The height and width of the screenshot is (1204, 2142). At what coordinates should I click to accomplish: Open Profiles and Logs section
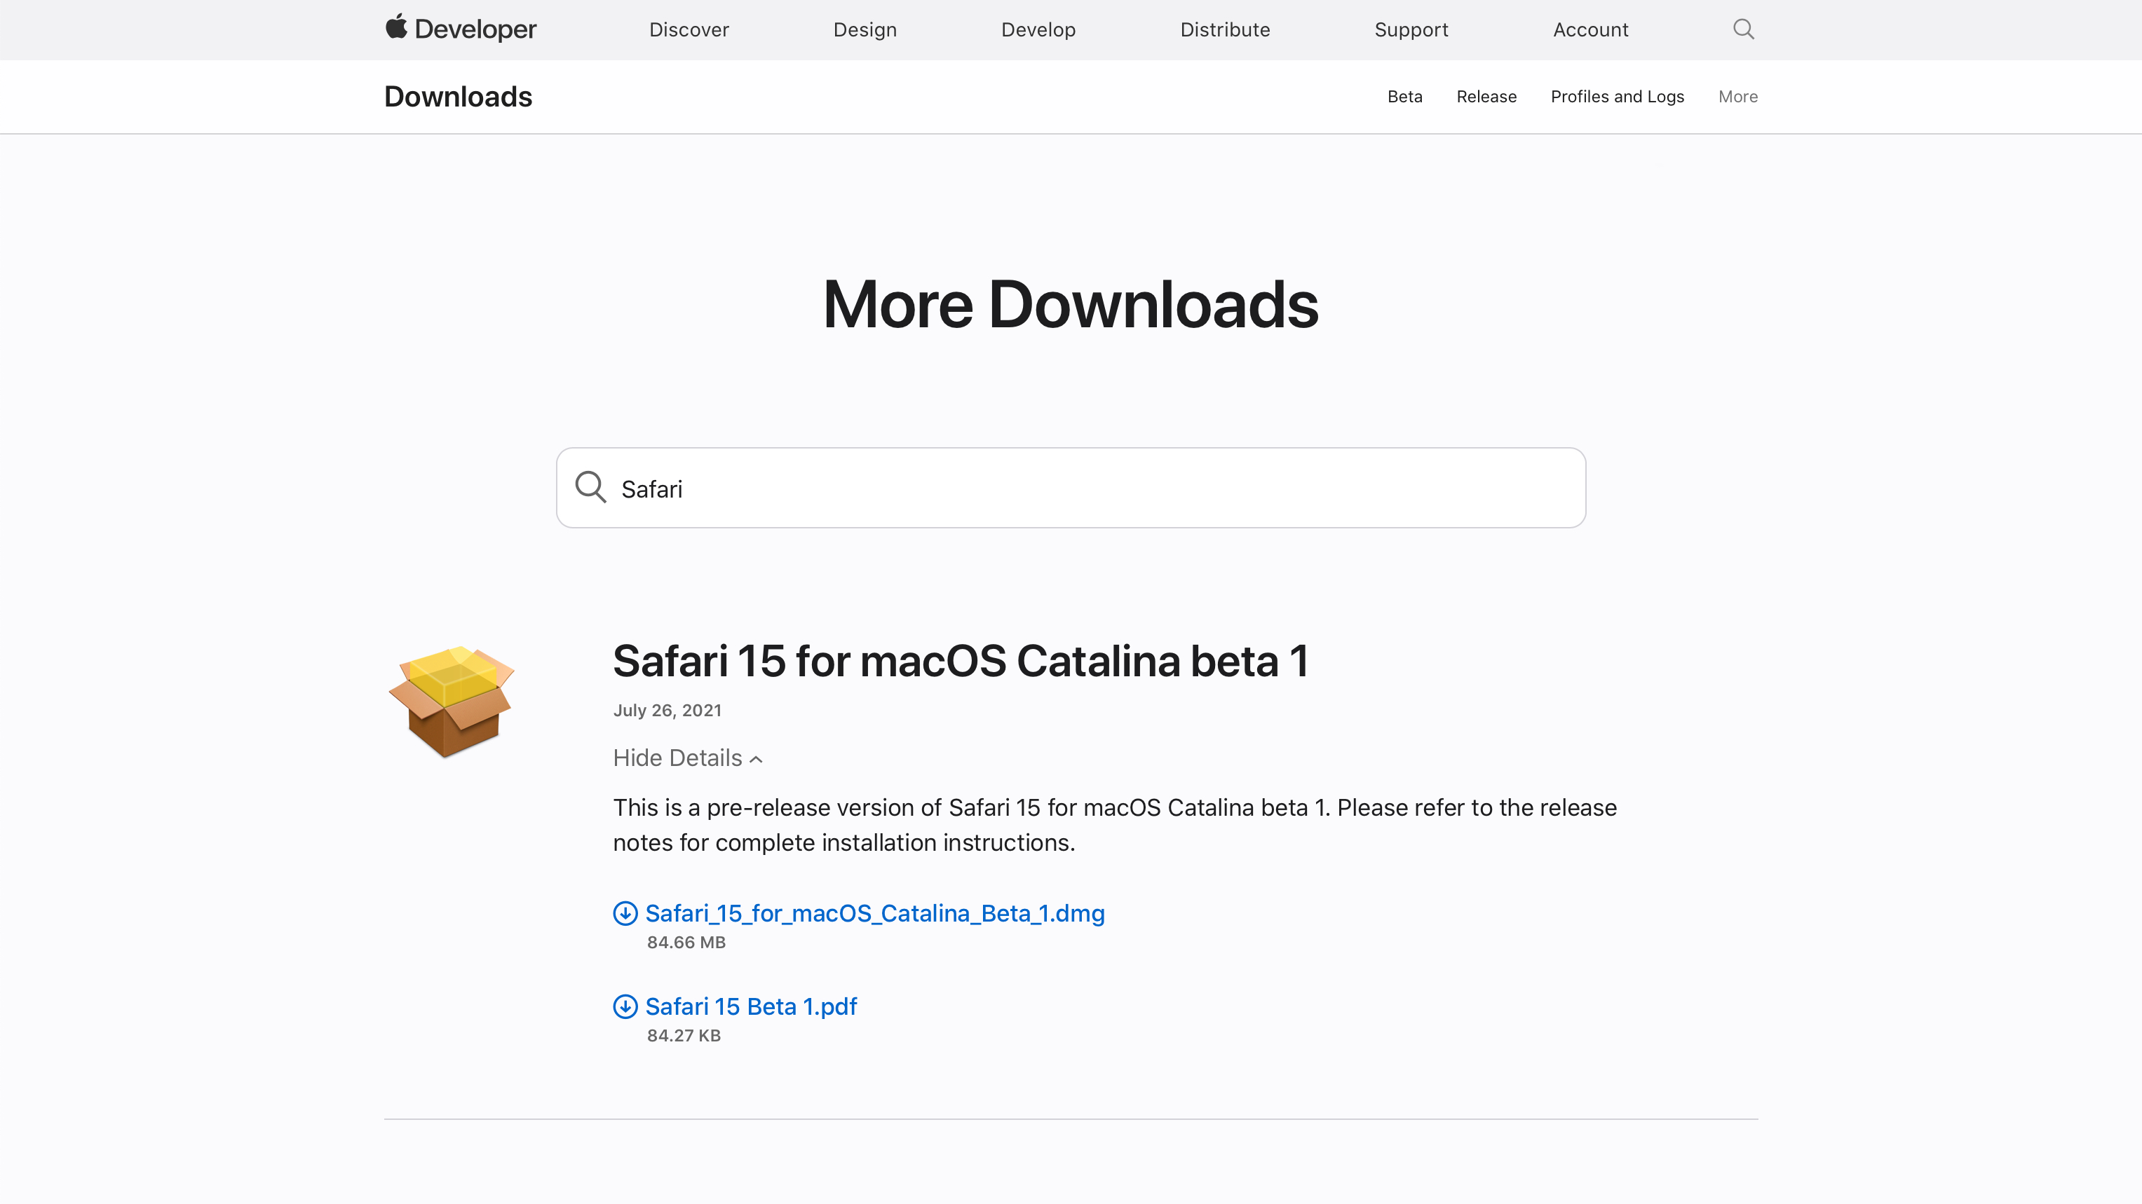tap(1617, 97)
